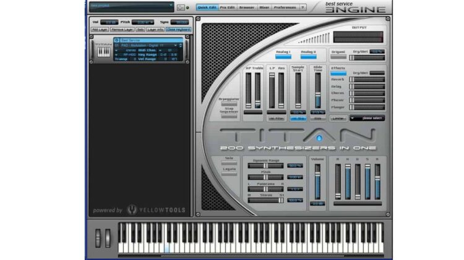464x260 pixels.
Task: Click the Volume fader
Action: (317, 182)
